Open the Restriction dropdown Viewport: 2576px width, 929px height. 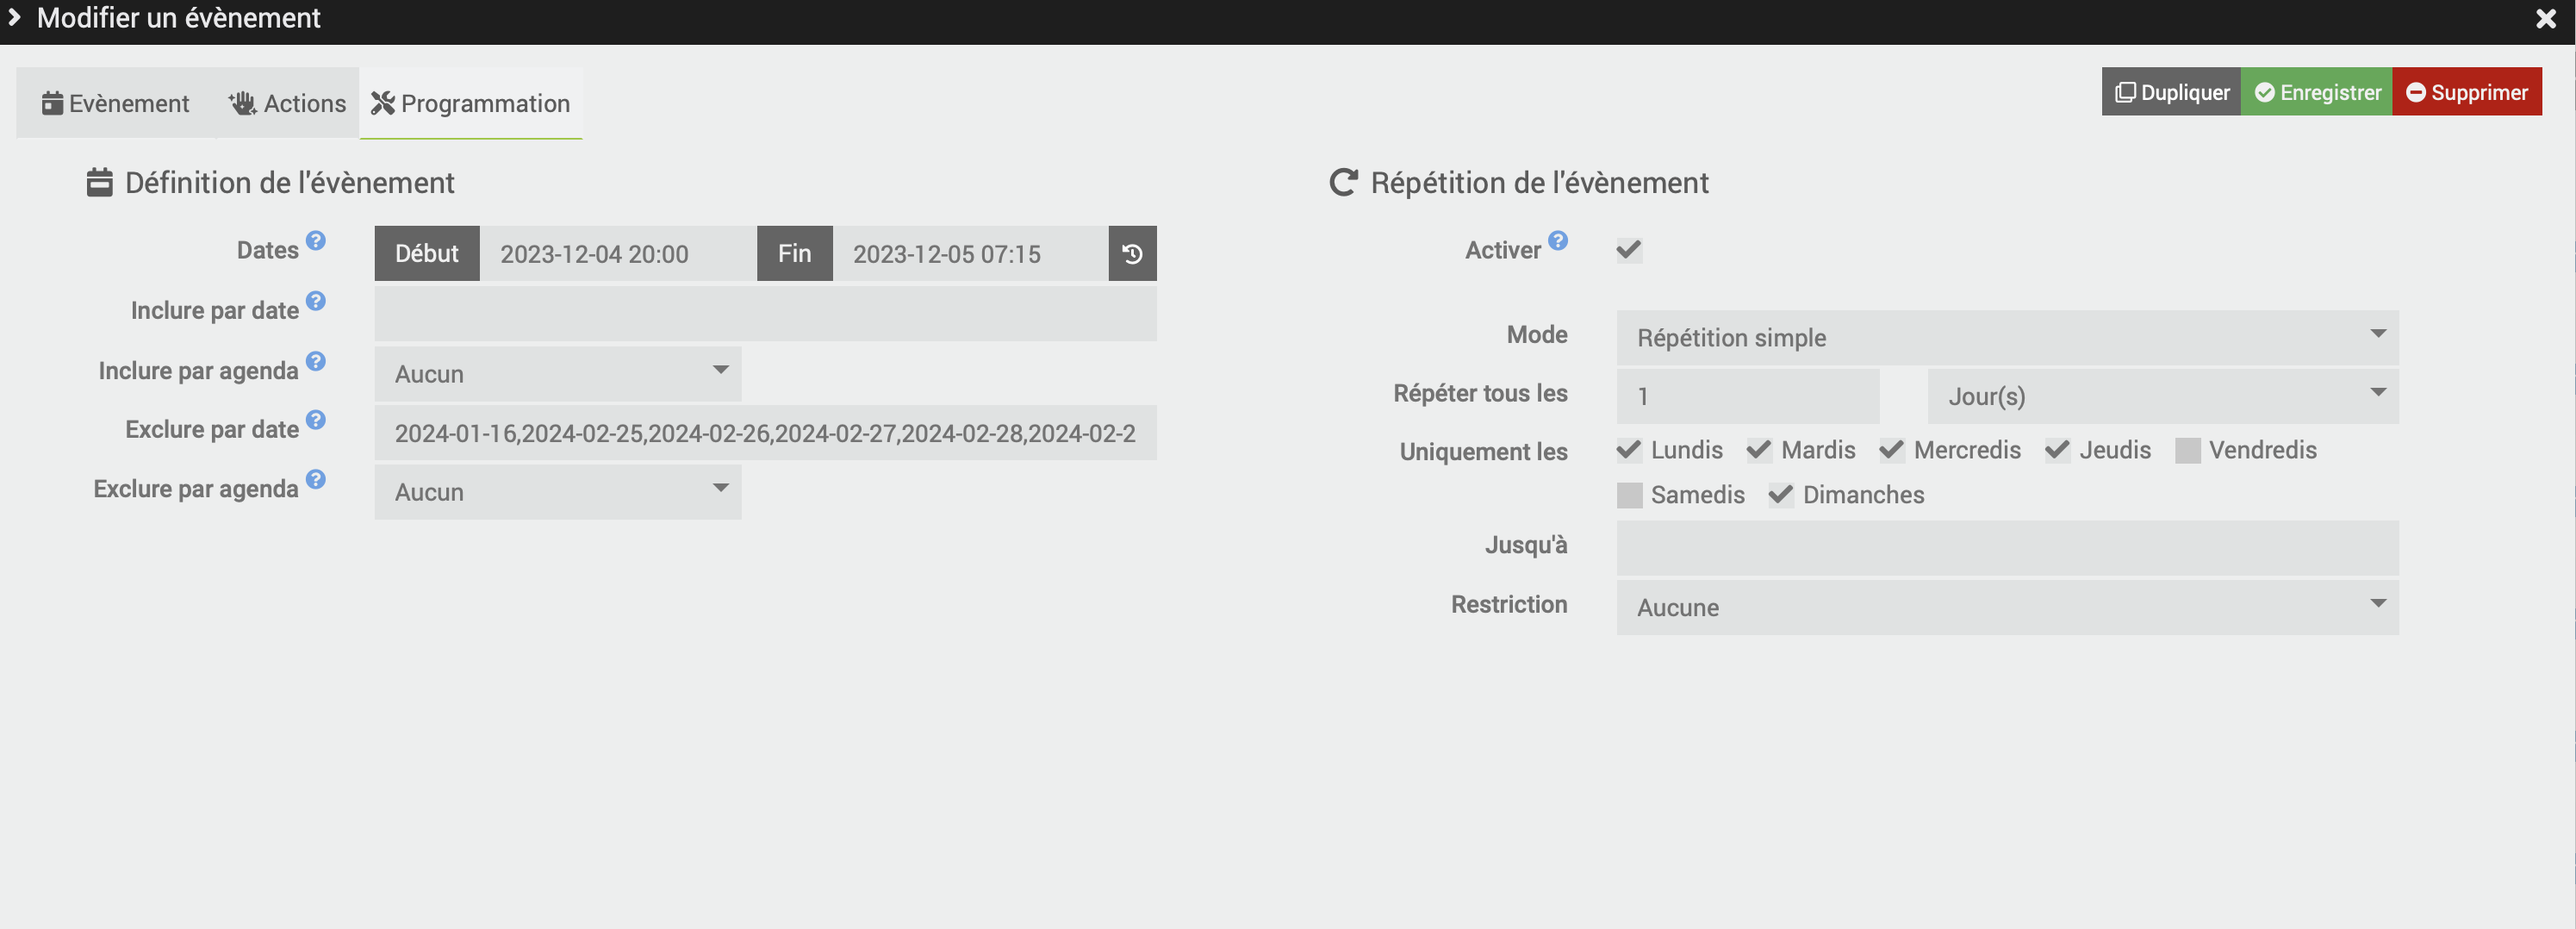pos(2006,607)
